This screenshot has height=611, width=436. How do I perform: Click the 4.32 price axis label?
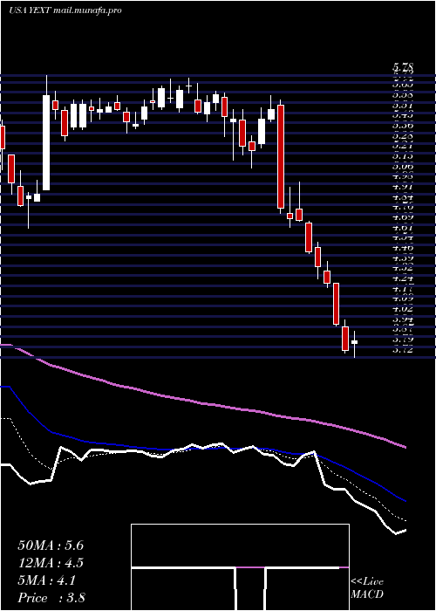403,268
